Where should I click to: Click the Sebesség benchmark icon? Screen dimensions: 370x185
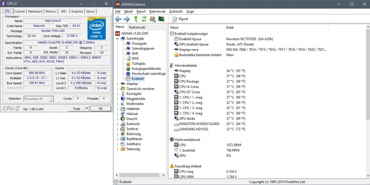(x=123, y=149)
